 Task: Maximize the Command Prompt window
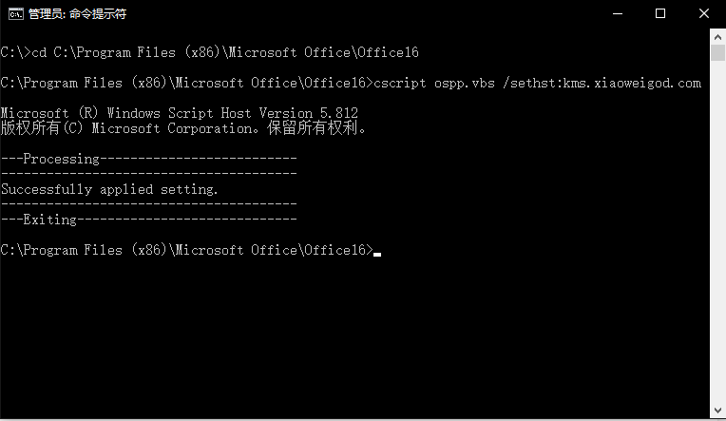[660, 14]
